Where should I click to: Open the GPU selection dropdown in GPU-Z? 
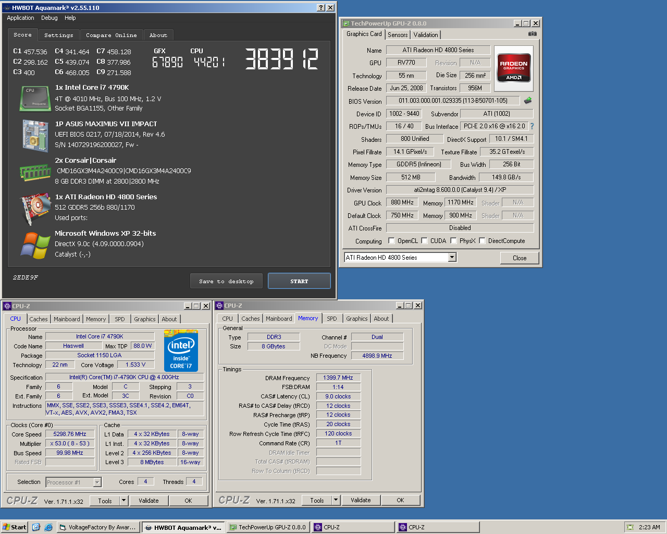click(x=452, y=257)
